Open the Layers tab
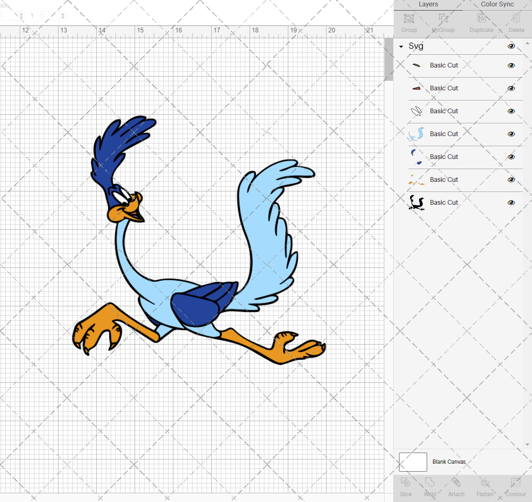This screenshot has width=532, height=502. click(428, 4)
